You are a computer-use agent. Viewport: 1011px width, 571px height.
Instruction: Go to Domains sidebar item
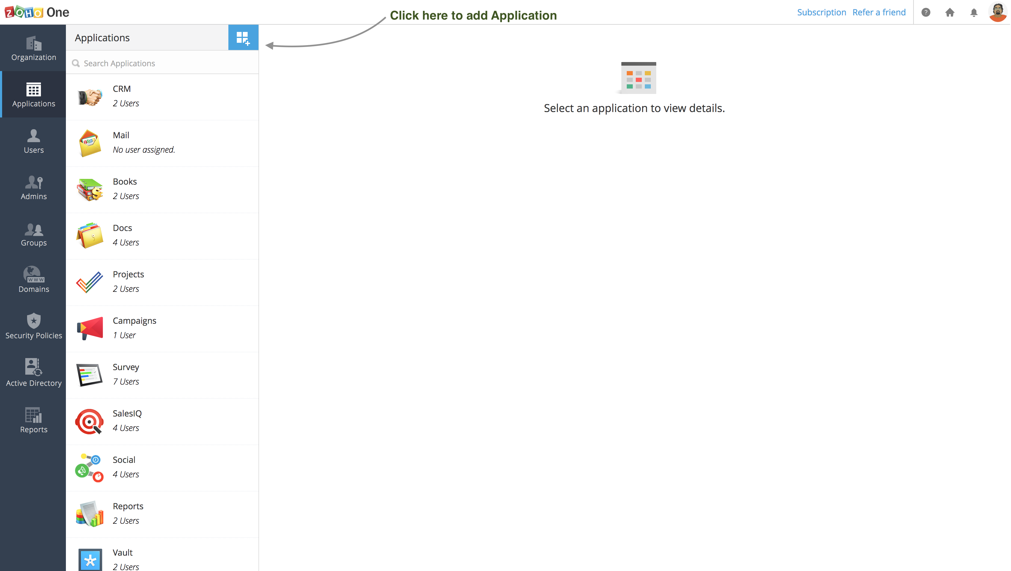pyautogui.click(x=33, y=280)
